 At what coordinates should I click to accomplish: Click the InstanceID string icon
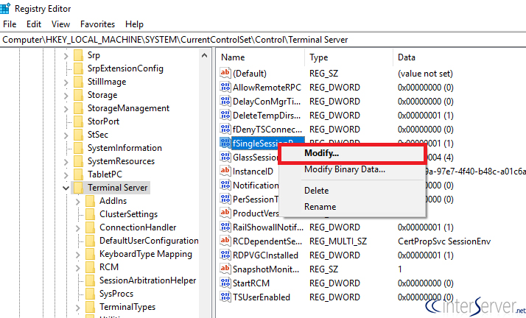(x=225, y=171)
